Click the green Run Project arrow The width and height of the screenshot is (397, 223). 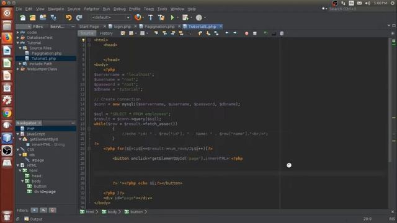point(172,17)
